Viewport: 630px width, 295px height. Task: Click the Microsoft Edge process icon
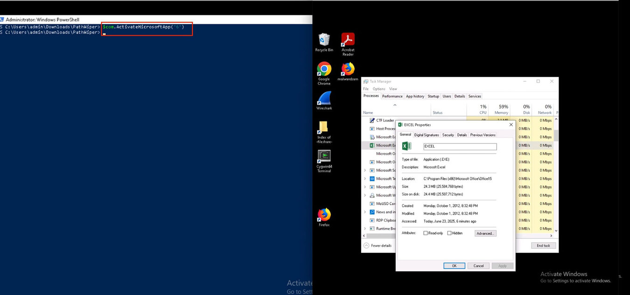[372, 137]
